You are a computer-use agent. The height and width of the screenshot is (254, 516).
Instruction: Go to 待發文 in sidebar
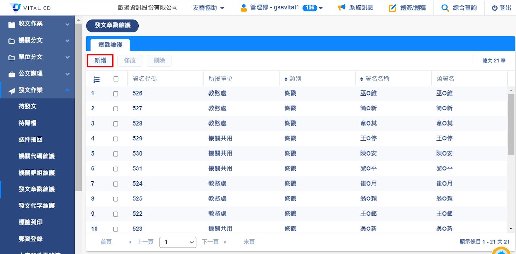28,106
